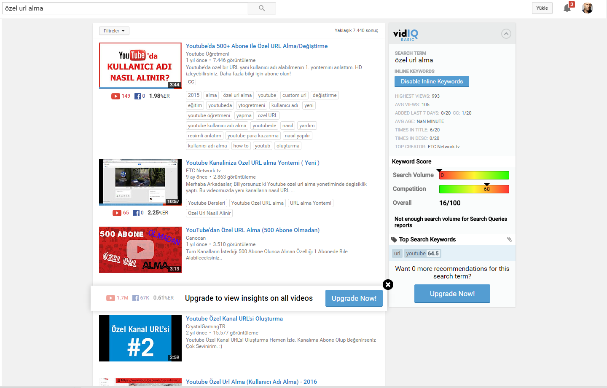Click the 'eğitim' tag
The width and height of the screenshot is (607, 388).
pyautogui.click(x=195, y=105)
